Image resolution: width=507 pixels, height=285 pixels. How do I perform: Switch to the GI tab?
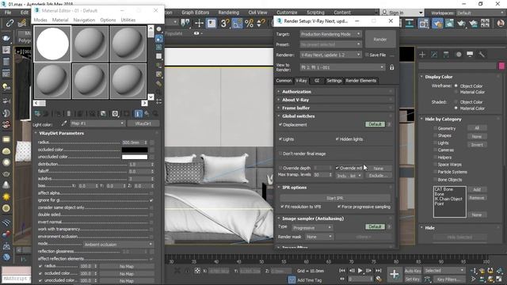[317, 81]
